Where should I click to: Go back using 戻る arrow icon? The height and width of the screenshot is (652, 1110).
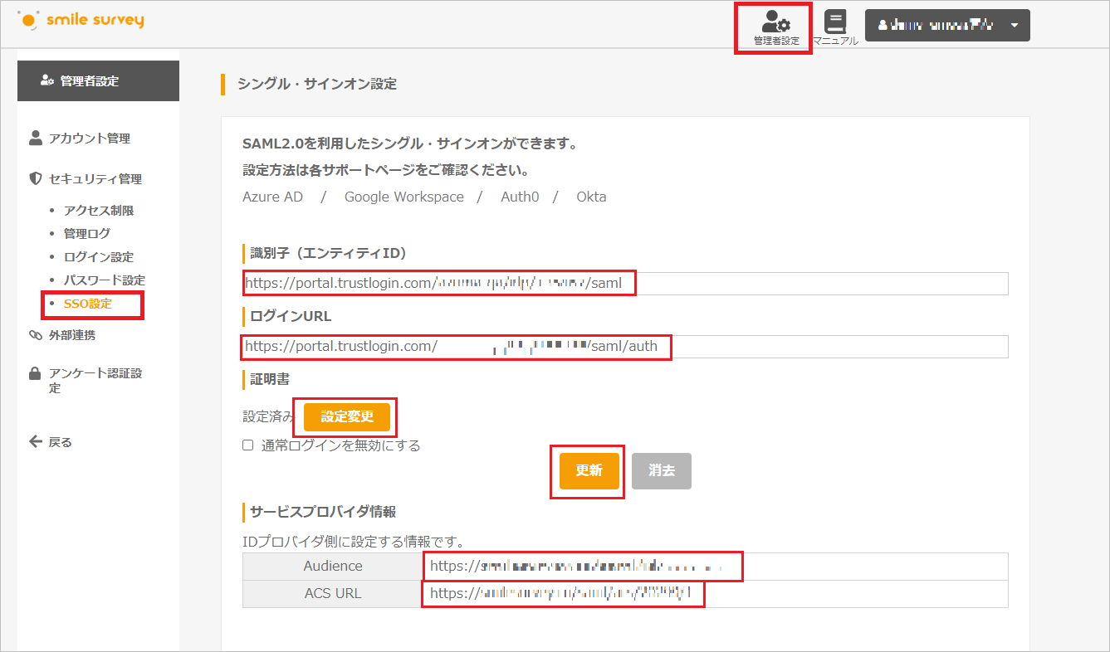(35, 441)
